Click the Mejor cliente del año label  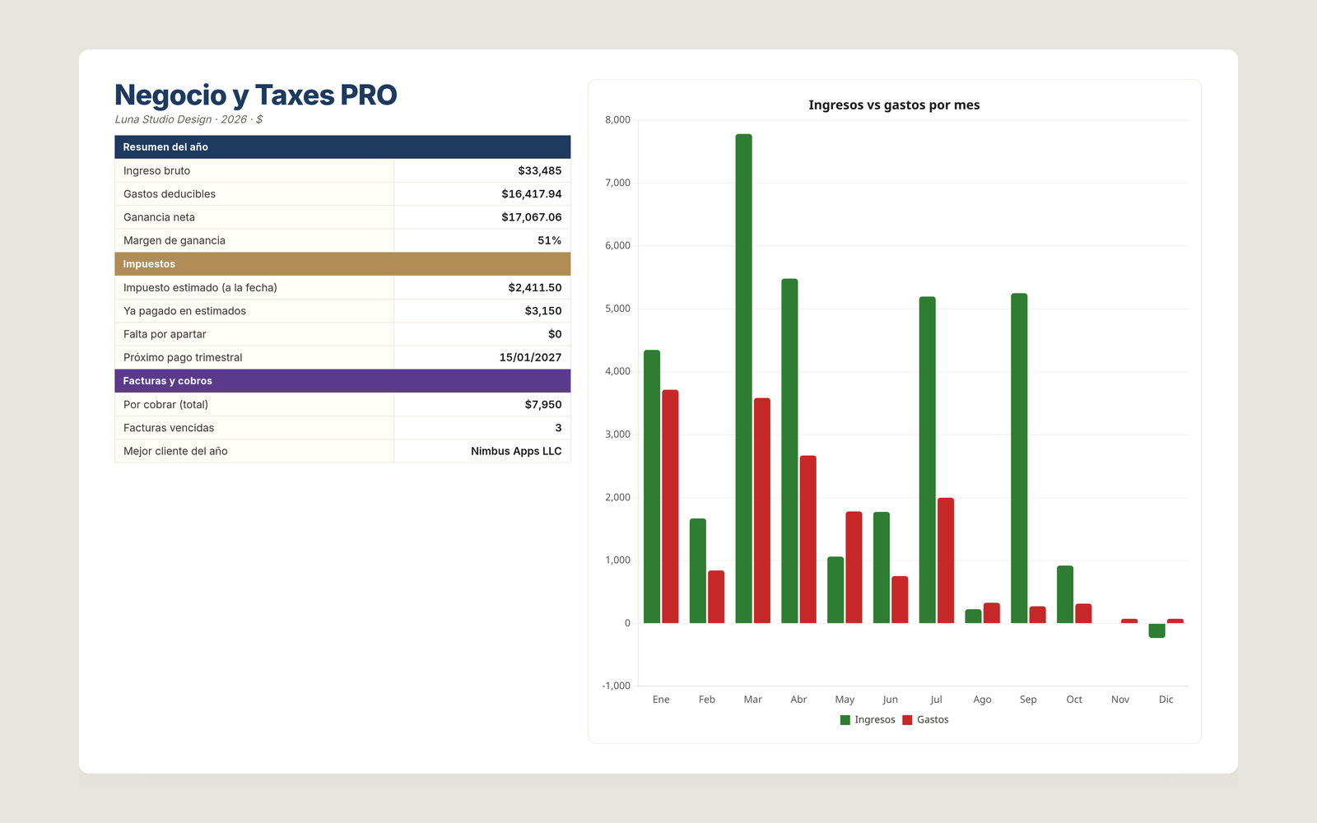(x=175, y=451)
